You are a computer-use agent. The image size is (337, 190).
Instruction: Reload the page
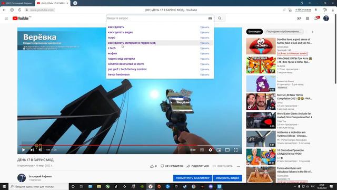(x=19, y=10)
